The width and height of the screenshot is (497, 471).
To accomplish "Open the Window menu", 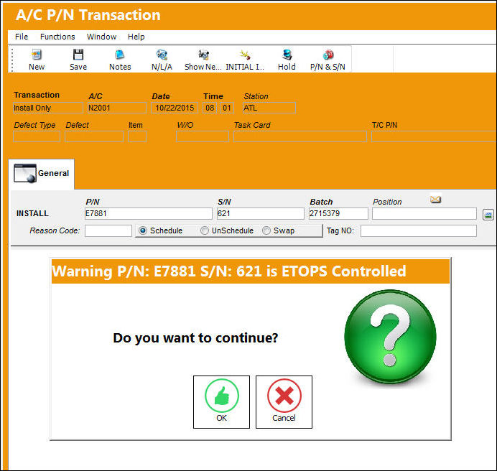I will [101, 37].
